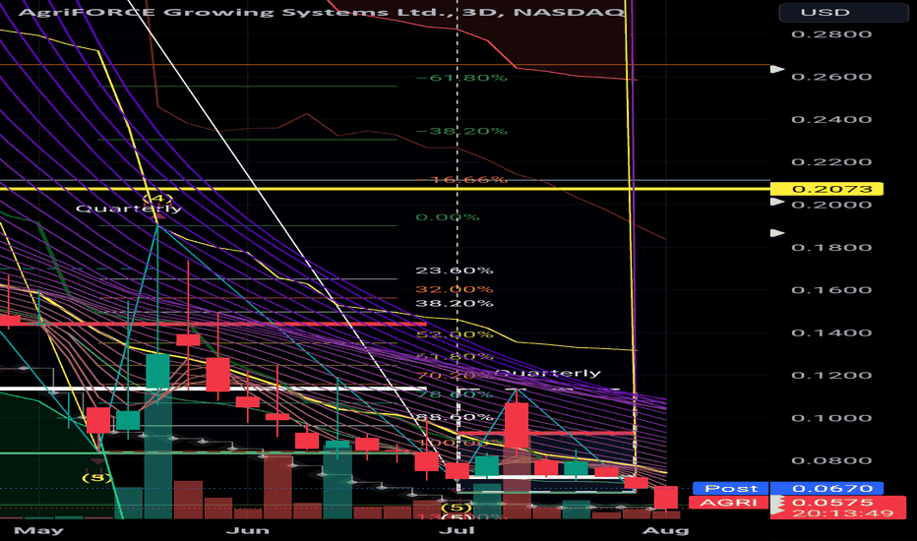
Task: Select the yellow wave (5) marker near July
Action: click(x=456, y=508)
